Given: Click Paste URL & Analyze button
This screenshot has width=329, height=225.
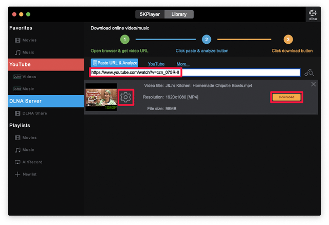Looking at the screenshot, I should (x=115, y=63).
